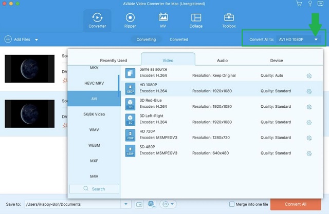Open the Ripper module
Viewport: 329px width, 214px height.
pos(130,21)
